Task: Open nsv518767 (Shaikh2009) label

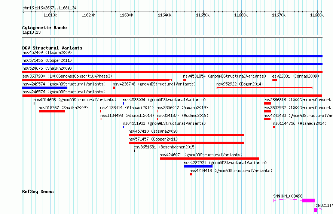Action: pyautogui.click(x=63, y=108)
